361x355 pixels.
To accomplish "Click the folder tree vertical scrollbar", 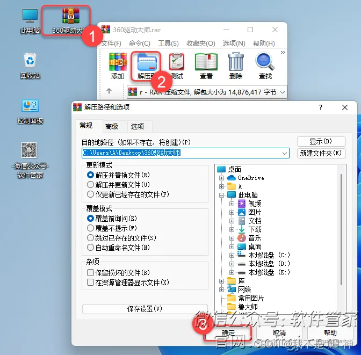I will coord(341,230).
